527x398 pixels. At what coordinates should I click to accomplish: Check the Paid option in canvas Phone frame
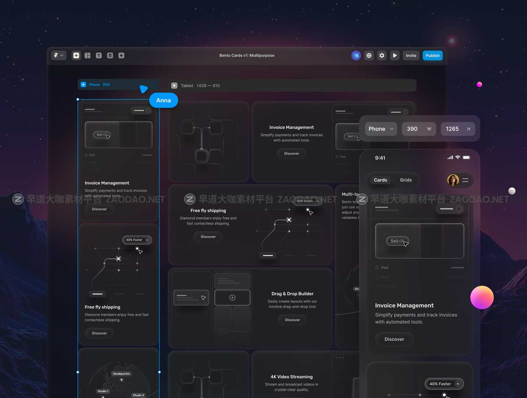click(90, 155)
